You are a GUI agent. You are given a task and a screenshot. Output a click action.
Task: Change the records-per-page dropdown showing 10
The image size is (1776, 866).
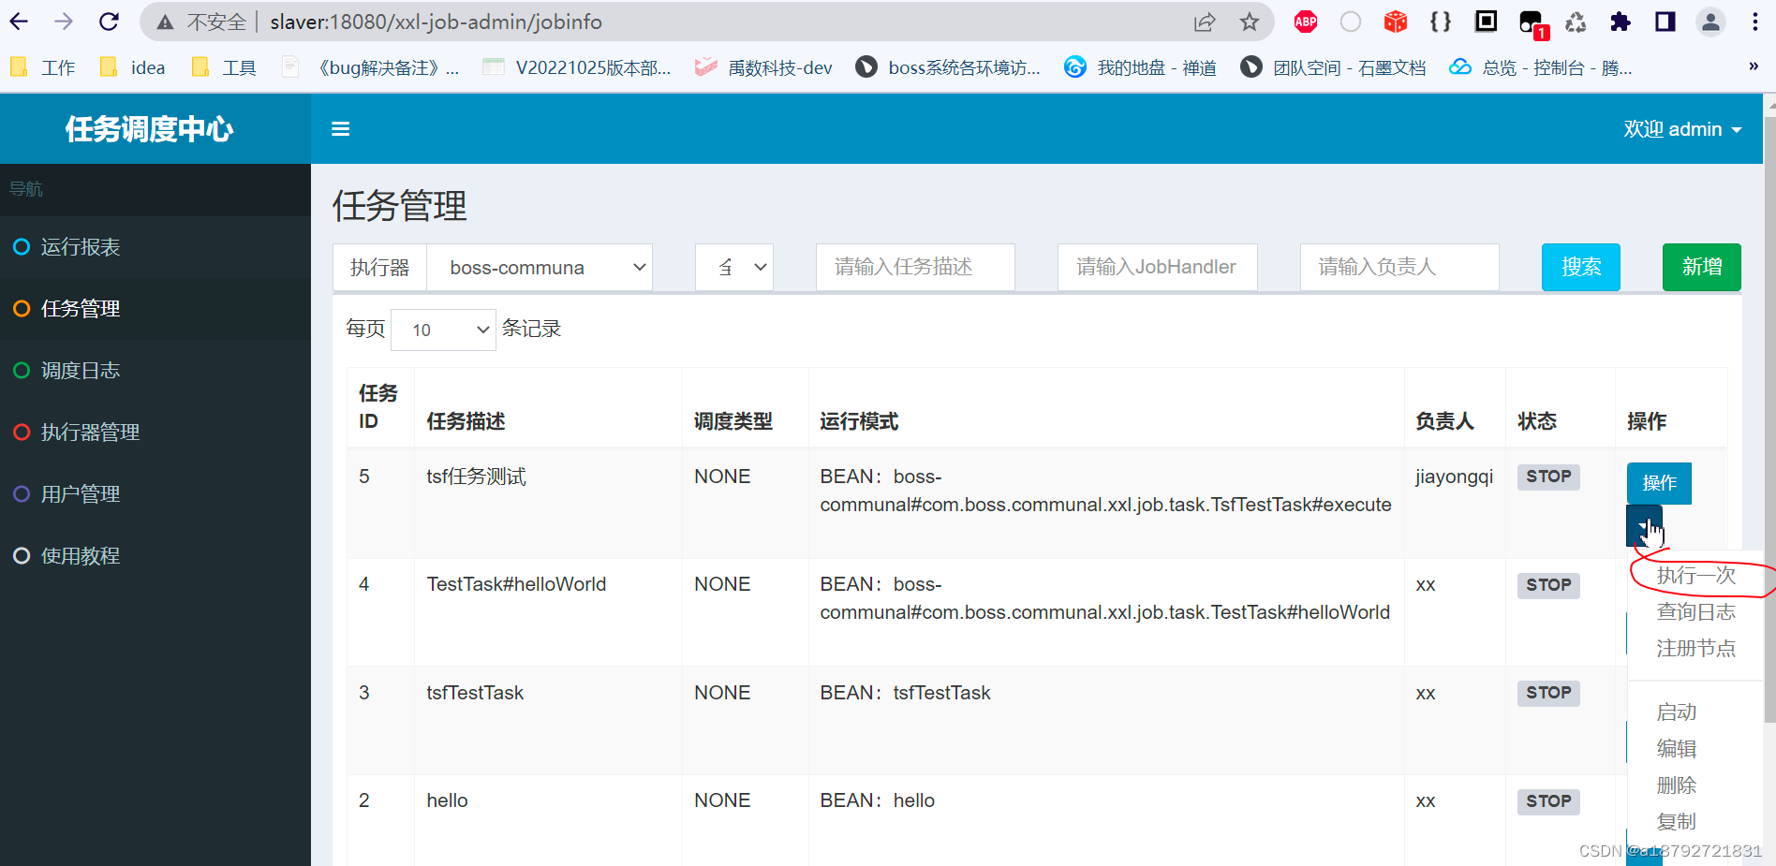click(x=443, y=330)
